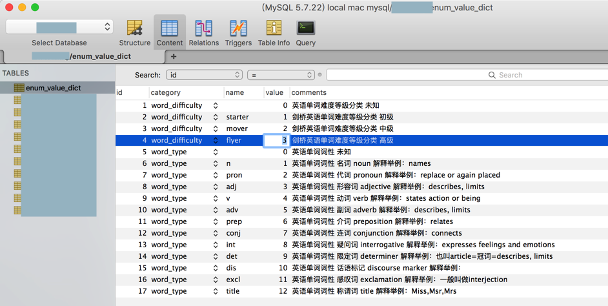Open the Select Database dropdown
Image resolution: width=608 pixels, height=306 pixels.
[x=59, y=27]
